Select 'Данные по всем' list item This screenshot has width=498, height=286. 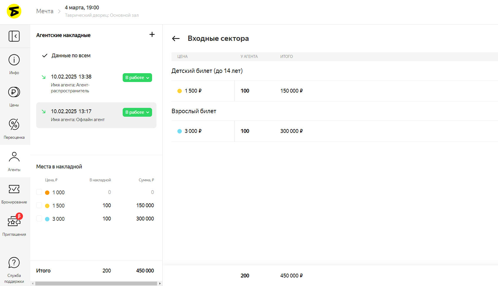(71, 56)
